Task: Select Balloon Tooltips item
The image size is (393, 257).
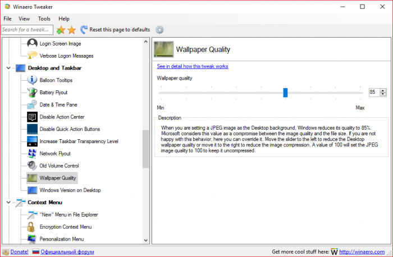Action: pyautogui.click(x=56, y=80)
